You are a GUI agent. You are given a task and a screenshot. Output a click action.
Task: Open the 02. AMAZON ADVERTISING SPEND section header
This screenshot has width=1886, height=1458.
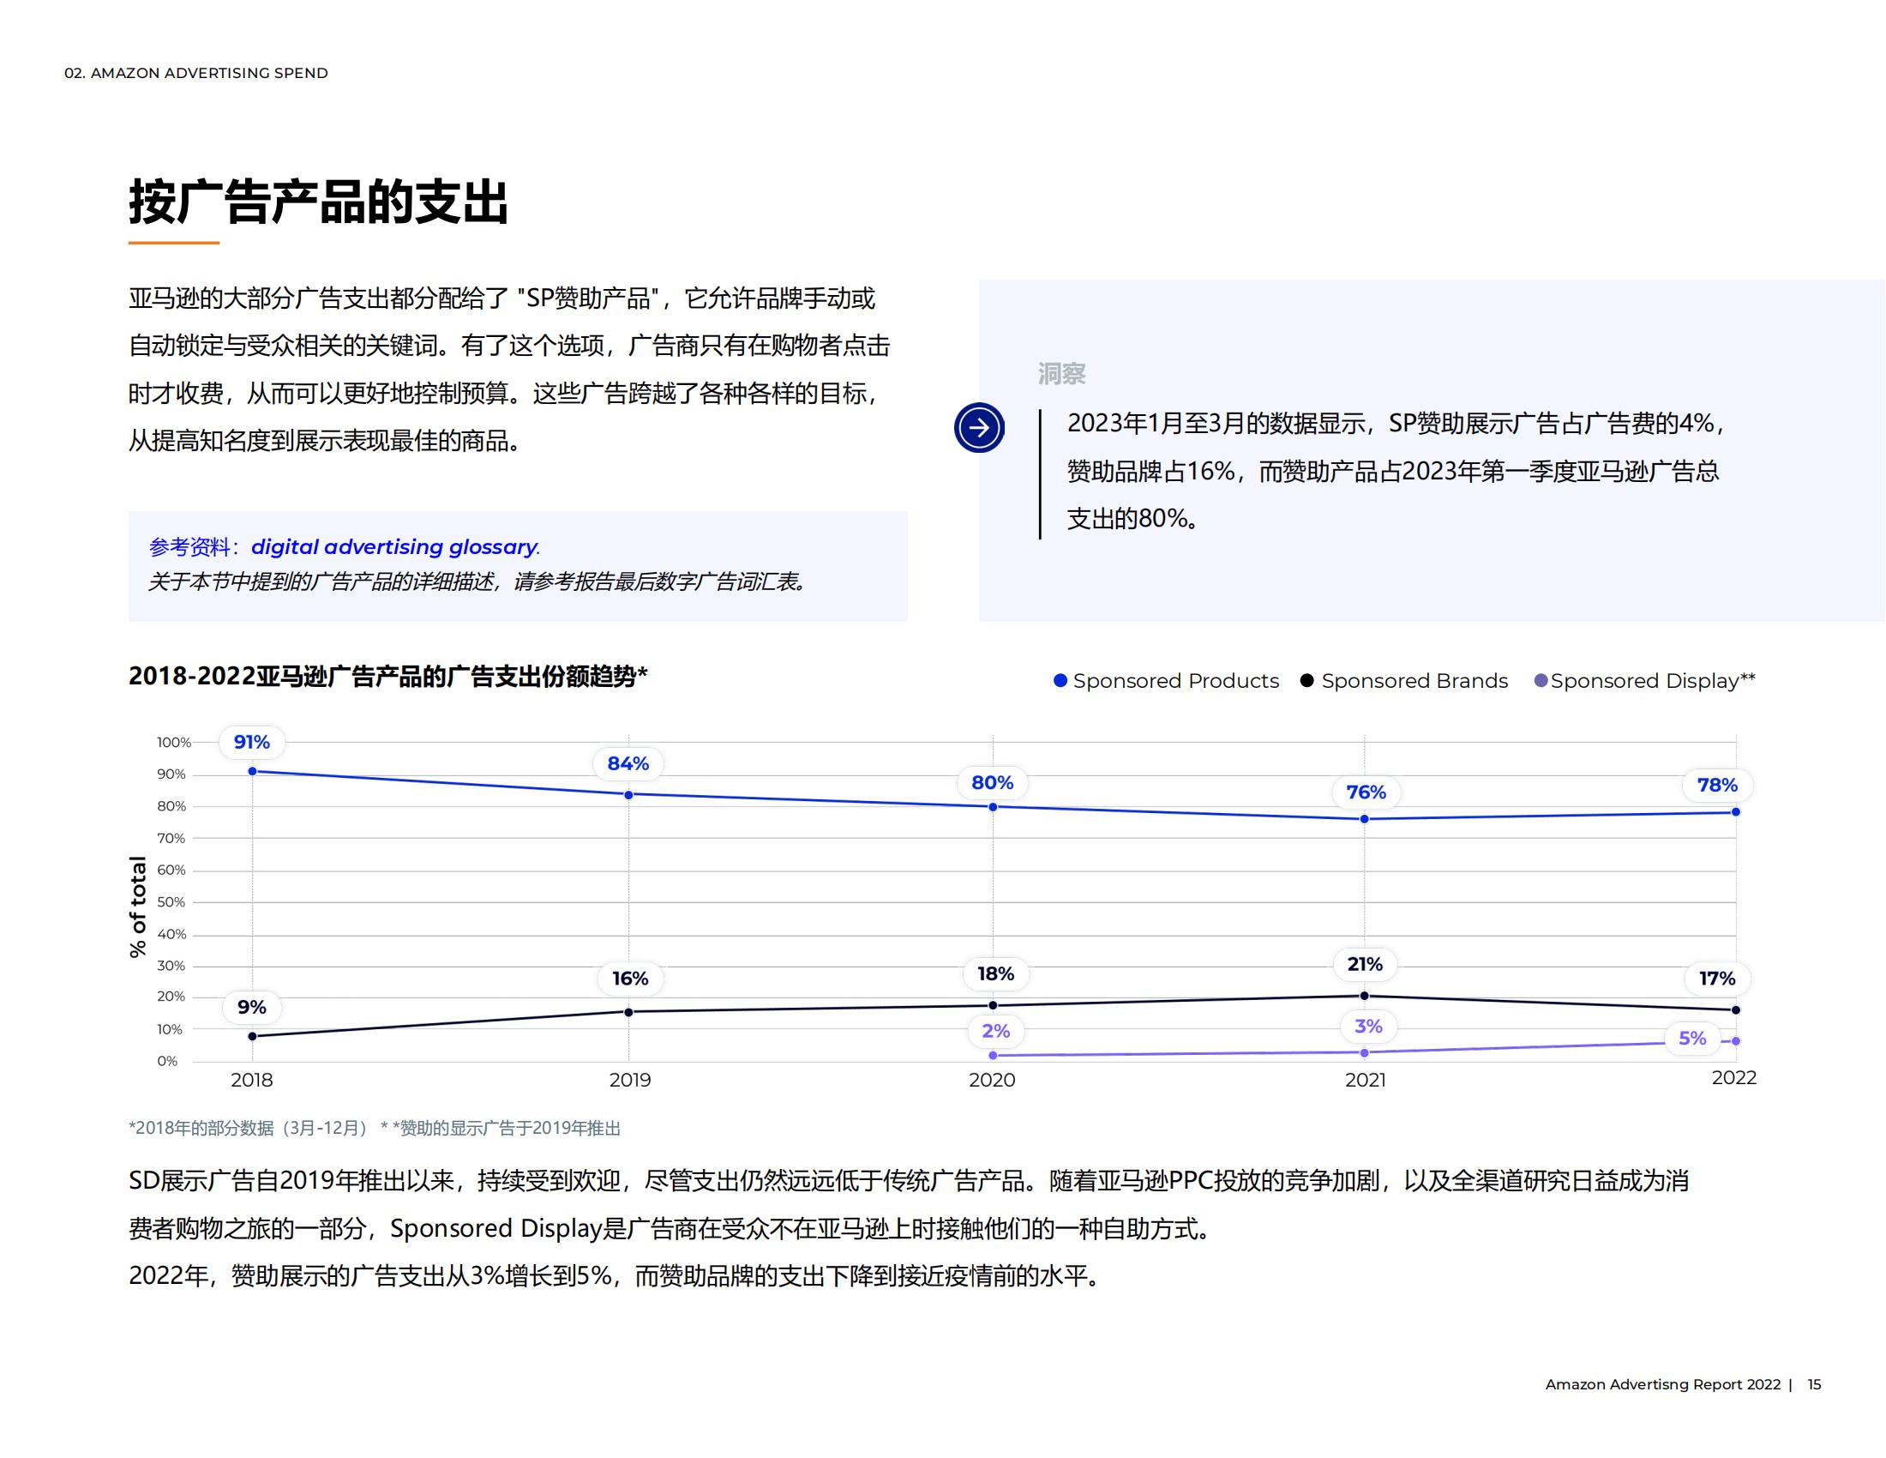pyautogui.click(x=197, y=74)
